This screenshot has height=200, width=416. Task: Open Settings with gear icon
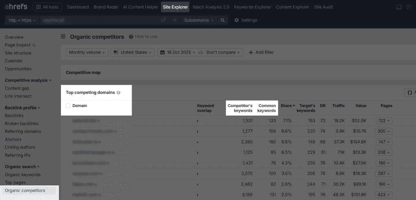pyautogui.click(x=246, y=20)
